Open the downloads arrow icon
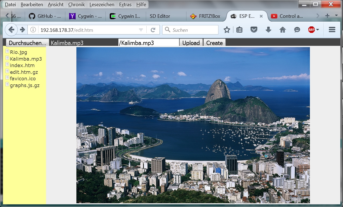This screenshot has height=207, width=343. click(x=268, y=30)
